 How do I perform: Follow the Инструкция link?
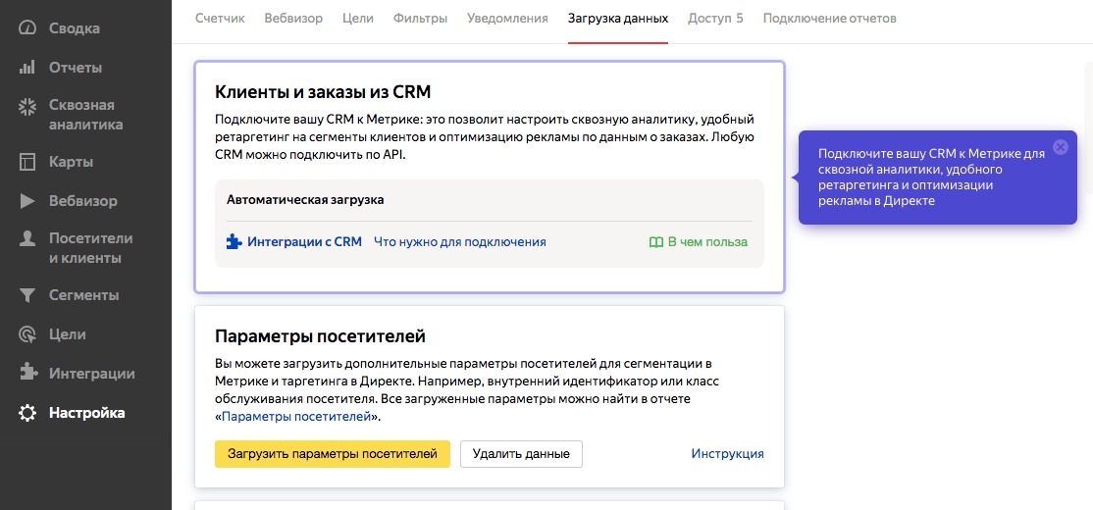click(x=728, y=453)
